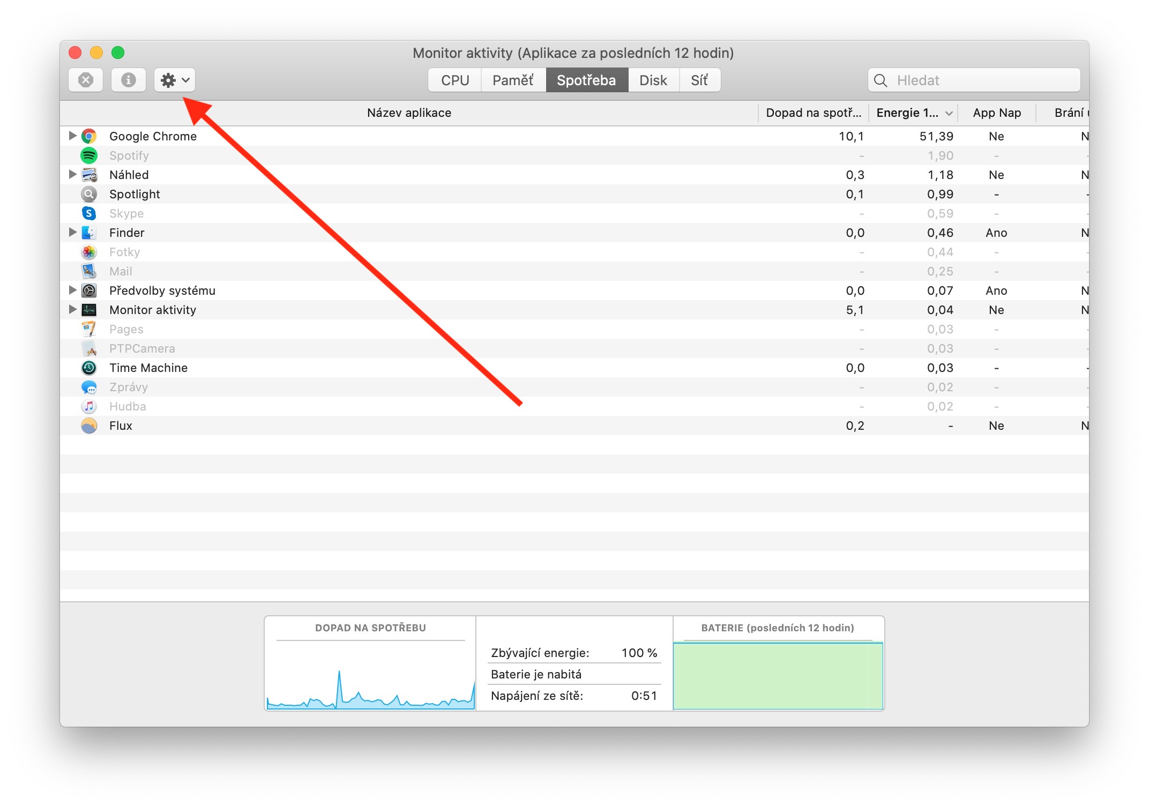
Task: Open the gear actions dropdown menu
Action: tap(175, 80)
